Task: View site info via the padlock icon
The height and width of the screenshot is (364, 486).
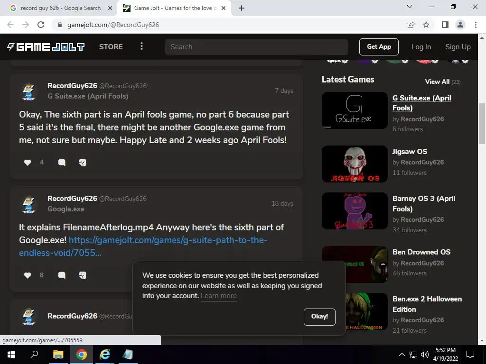Action: pyautogui.click(x=60, y=25)
